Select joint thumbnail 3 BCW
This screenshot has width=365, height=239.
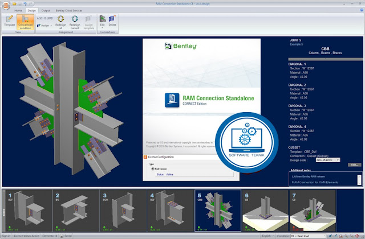pyautogui.click(x=123, y=211)
